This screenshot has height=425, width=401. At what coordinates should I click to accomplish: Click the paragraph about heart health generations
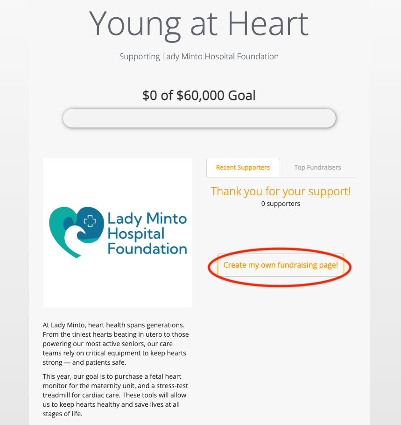click(x=115, y=343)
